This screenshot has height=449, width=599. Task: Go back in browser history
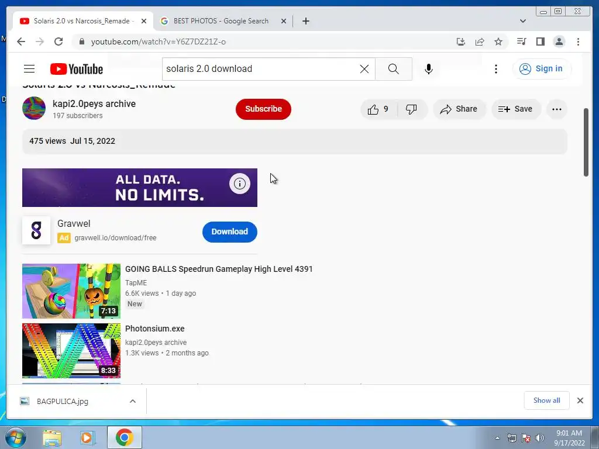21,42
